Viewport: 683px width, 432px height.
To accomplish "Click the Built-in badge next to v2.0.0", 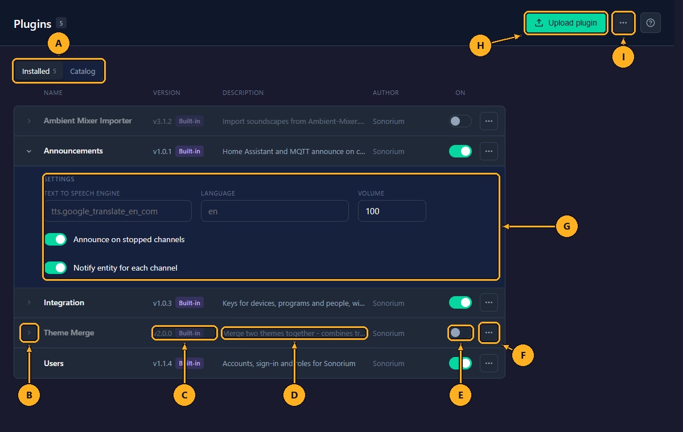I will point(190,333).
